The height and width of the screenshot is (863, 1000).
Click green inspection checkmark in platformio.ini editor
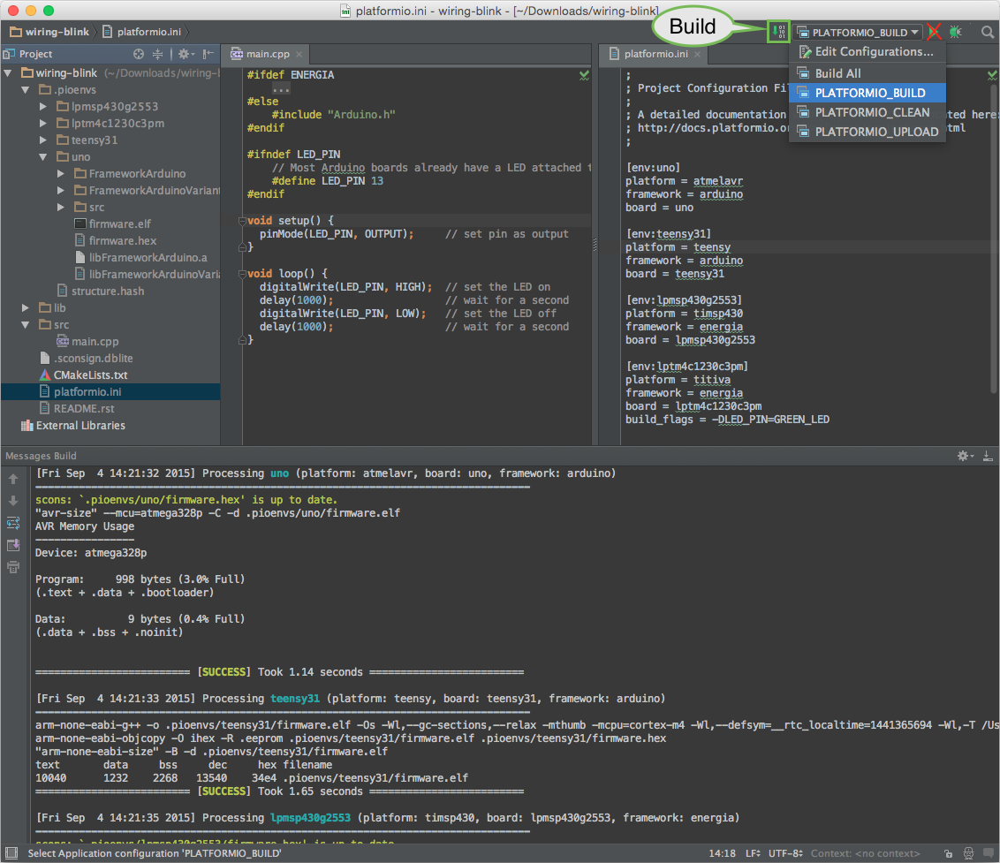pos(992,75)
